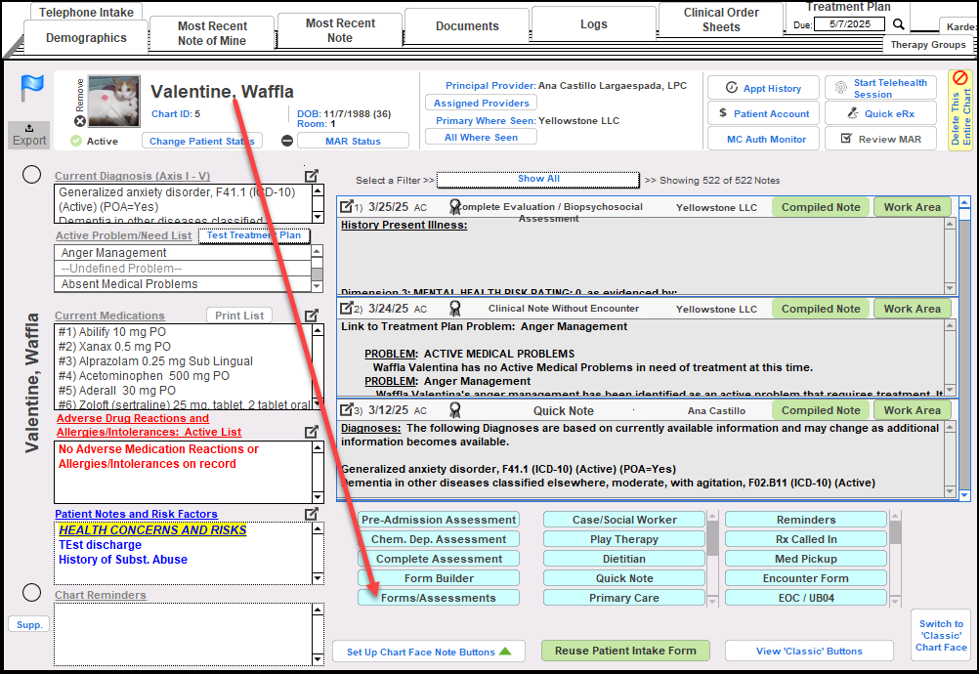Switch to the Documents tab

467,26
